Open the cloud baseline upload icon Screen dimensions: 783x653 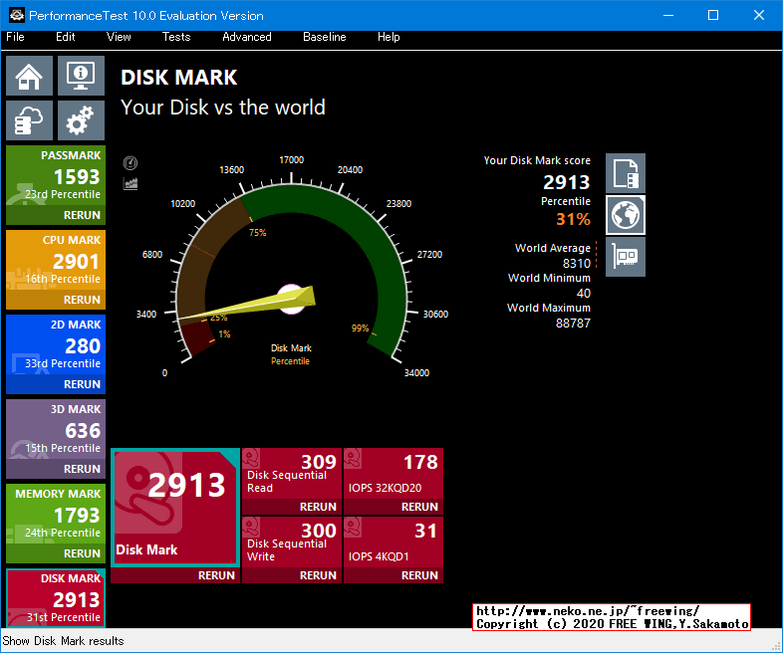(30, 120)
